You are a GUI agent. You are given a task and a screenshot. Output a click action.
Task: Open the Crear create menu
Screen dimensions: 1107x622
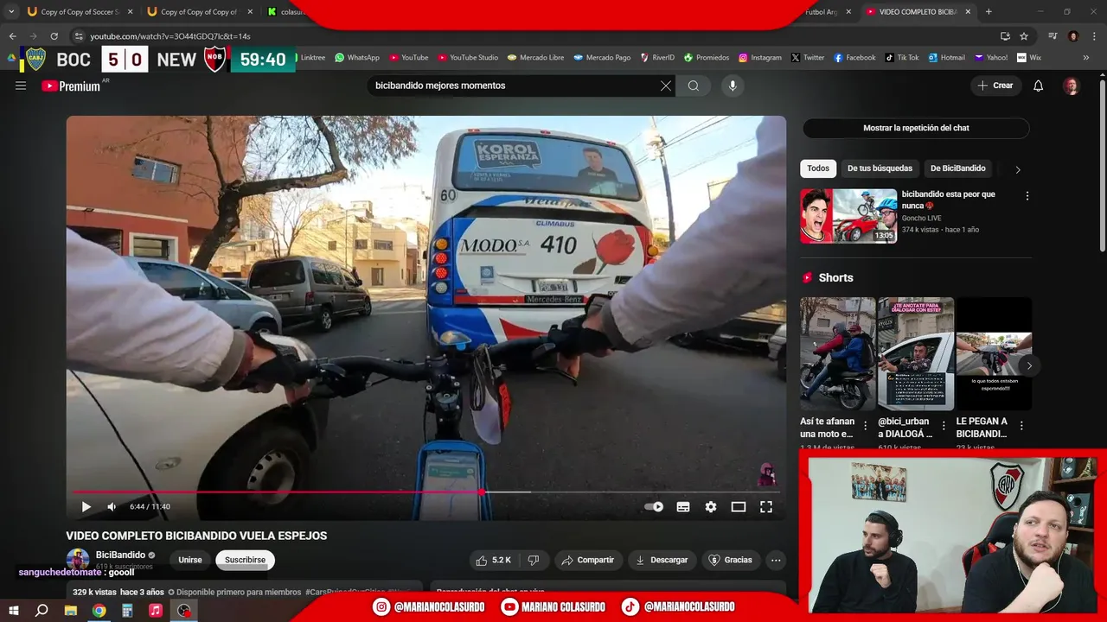coord(995,86)
